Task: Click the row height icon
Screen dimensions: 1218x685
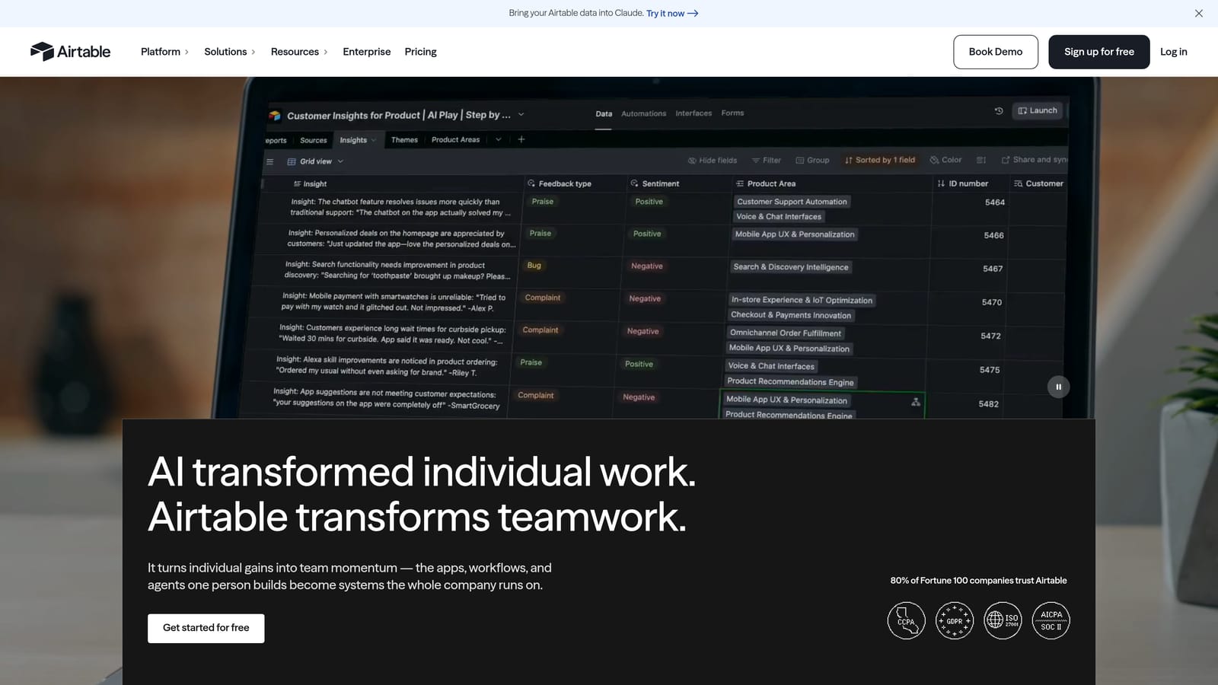Action: [x=981, y=160]
